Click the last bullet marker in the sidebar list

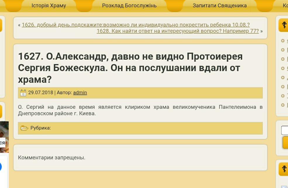pyautogui.click(x=283, y=105)
